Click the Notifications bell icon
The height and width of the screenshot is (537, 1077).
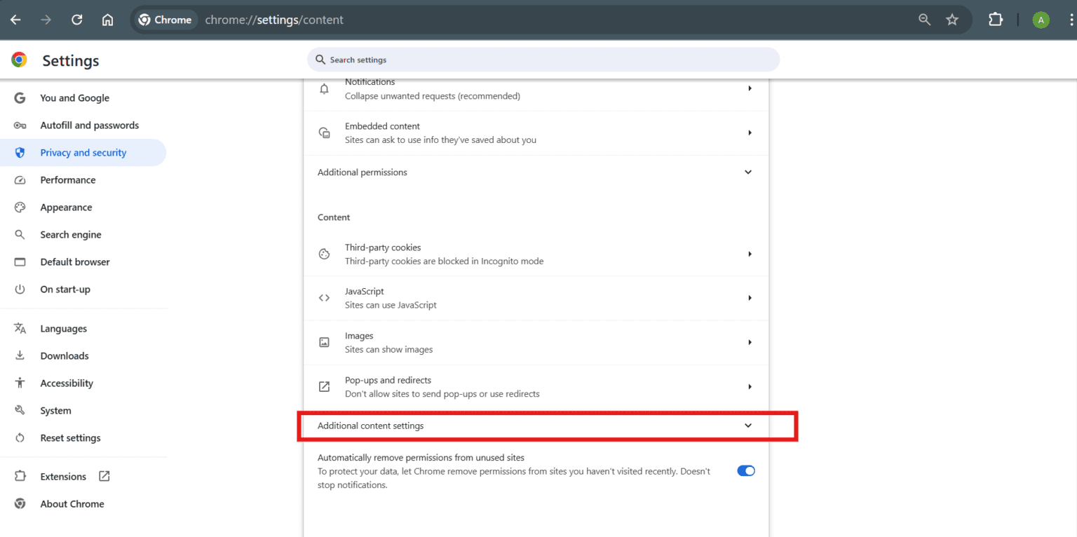click(324, 88)
